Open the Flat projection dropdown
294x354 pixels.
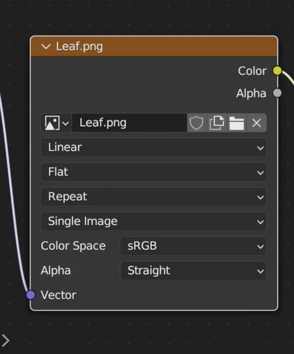154,172
